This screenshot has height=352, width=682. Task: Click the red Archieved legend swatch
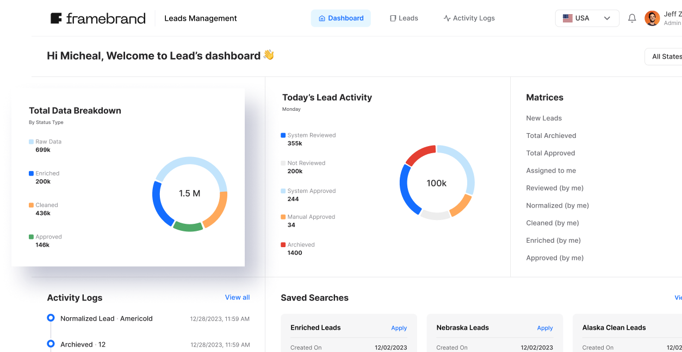click(x=283, y=245)
